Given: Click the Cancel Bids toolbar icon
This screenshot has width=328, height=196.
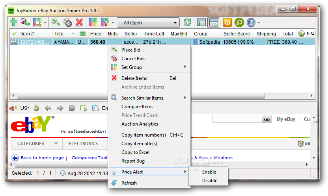Looking at the screenshot, I should point(67,22).
